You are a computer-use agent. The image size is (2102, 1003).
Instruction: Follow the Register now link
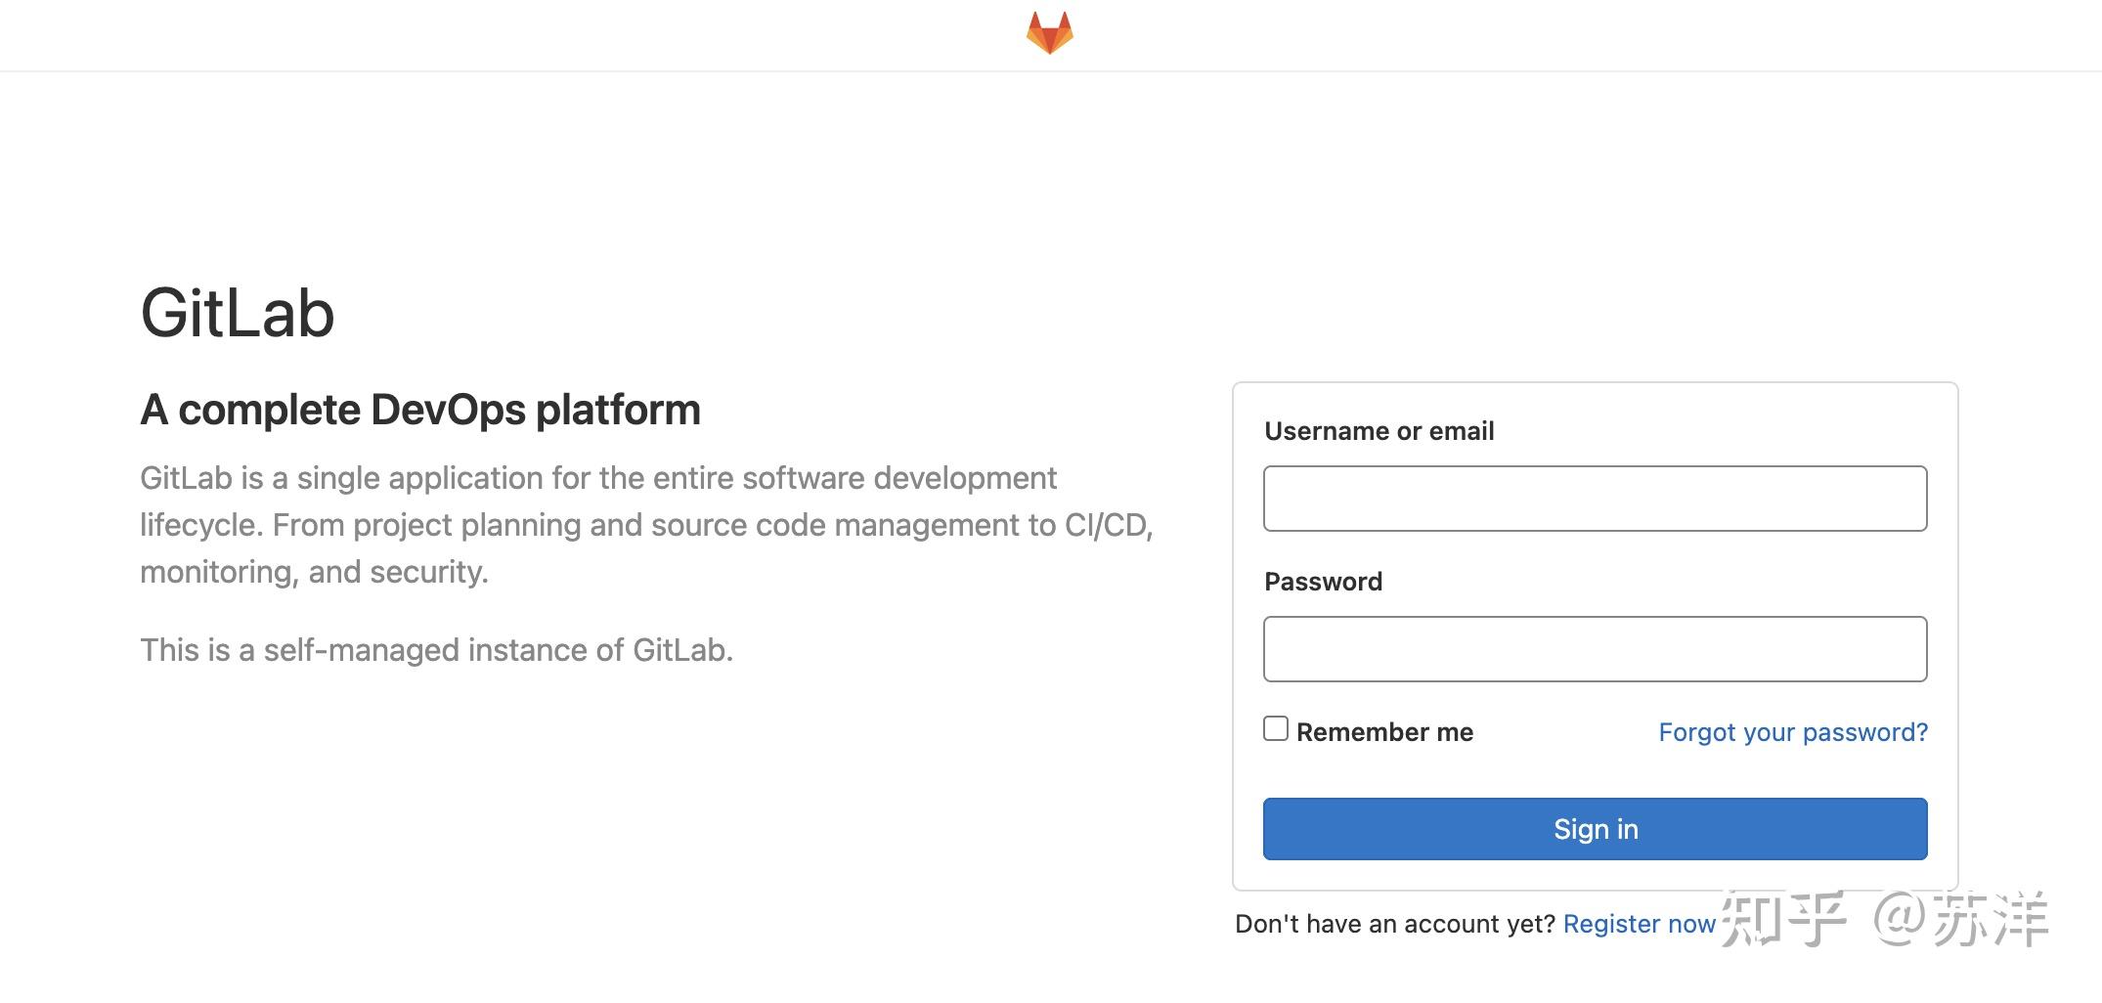[1639, 924]
